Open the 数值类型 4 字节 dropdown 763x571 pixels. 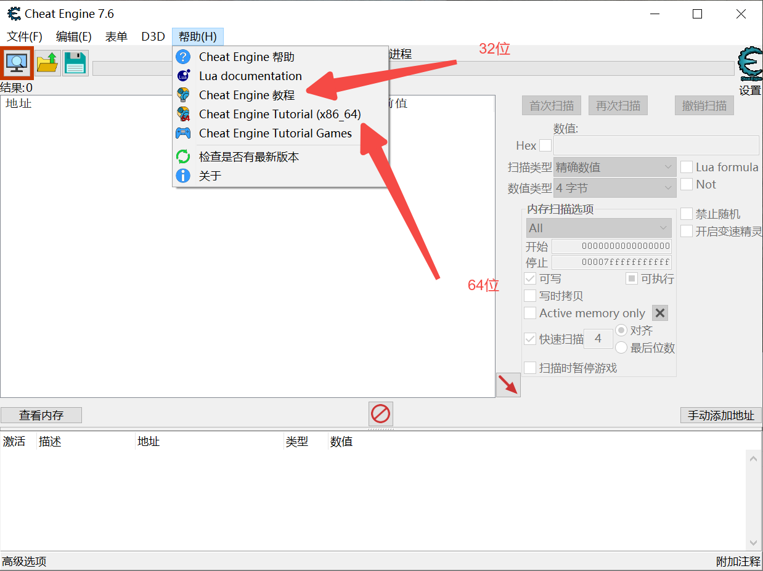(615, 188)
